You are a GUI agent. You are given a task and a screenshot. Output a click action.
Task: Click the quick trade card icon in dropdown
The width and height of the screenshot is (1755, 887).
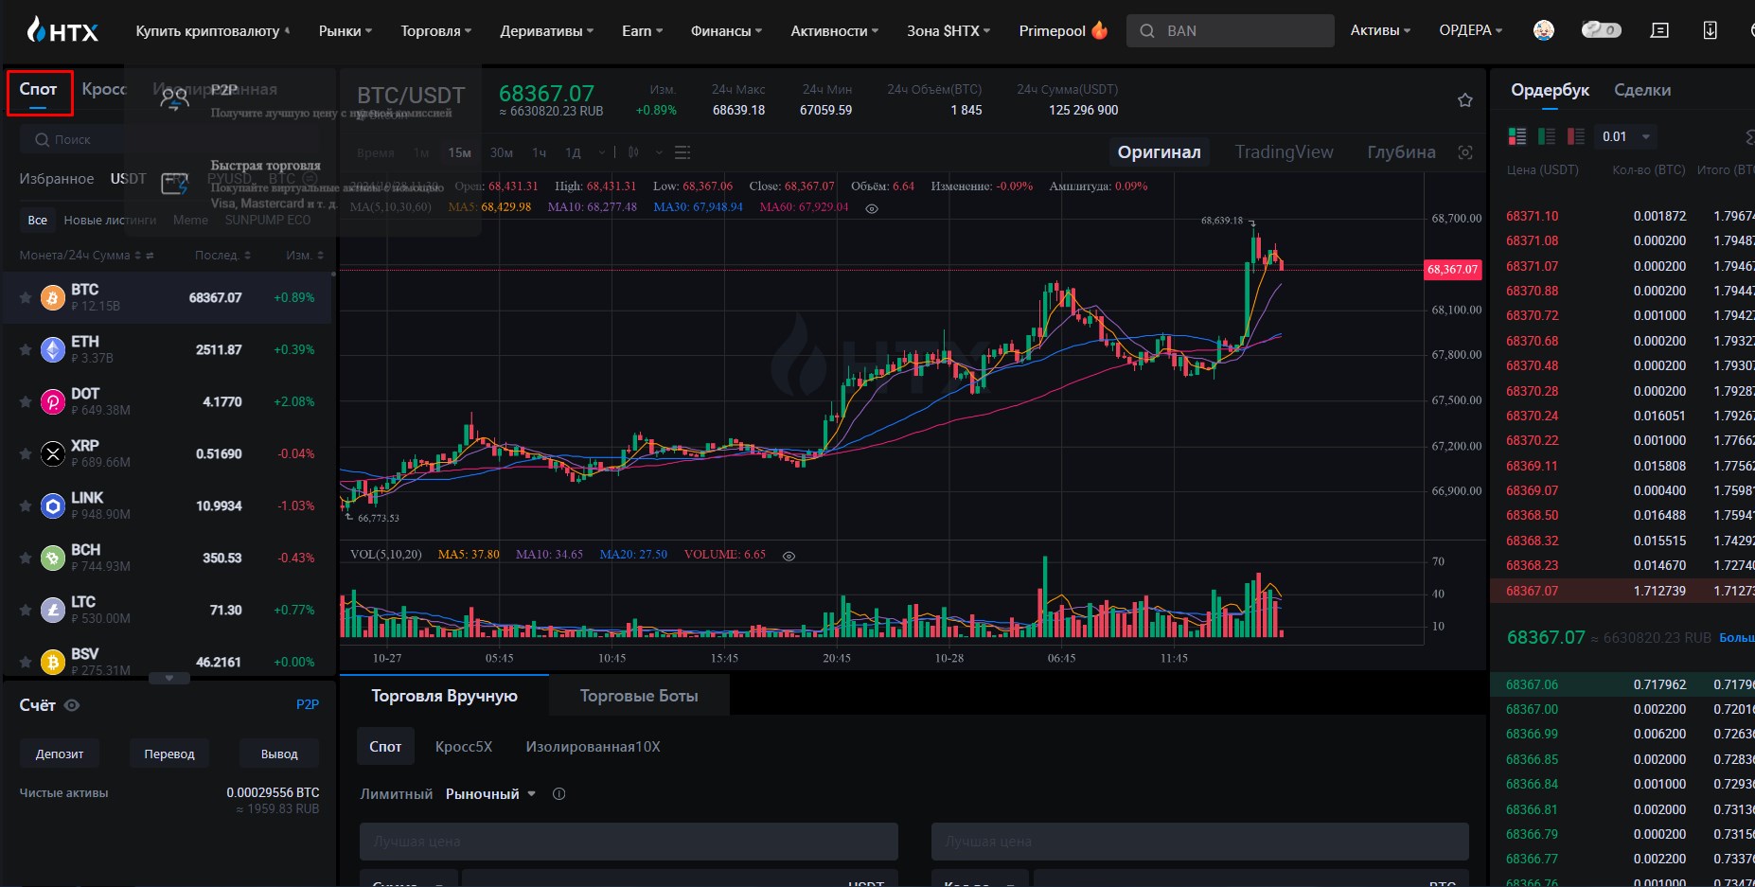[x=174, y=184]
